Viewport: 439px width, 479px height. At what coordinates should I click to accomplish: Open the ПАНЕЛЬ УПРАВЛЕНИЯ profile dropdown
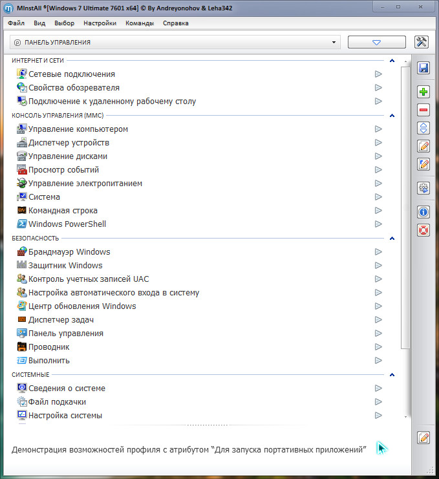[175, 42]
